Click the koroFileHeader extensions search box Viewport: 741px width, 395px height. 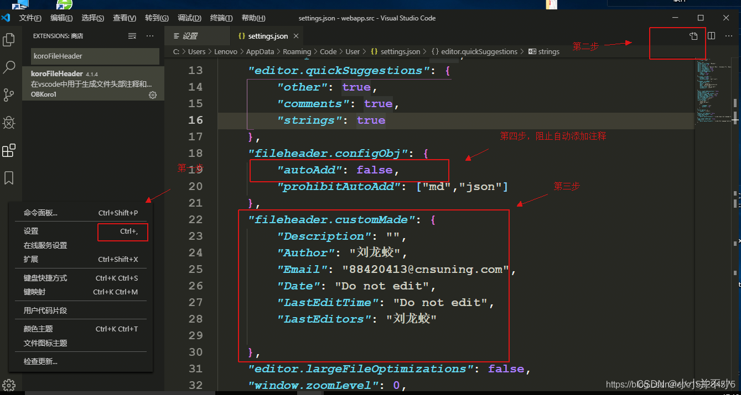[95, 56]
